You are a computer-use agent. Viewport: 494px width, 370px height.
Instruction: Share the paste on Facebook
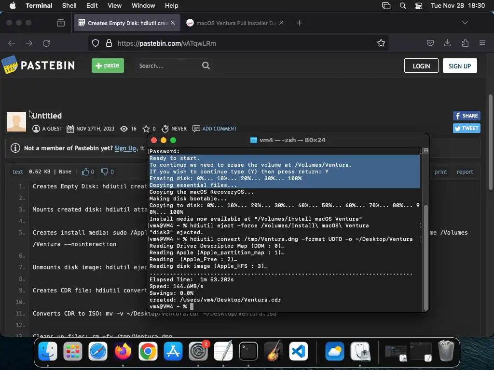467,116
